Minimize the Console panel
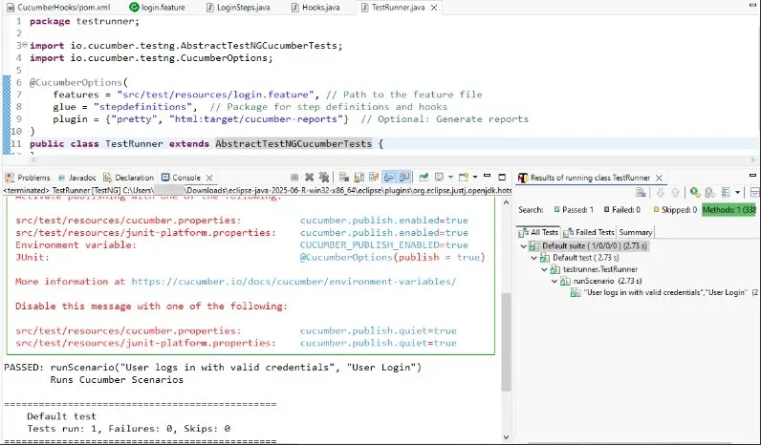This screenshot has width=761, height=445. click(488, 177)
